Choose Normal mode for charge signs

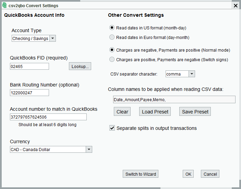[112, 50]
